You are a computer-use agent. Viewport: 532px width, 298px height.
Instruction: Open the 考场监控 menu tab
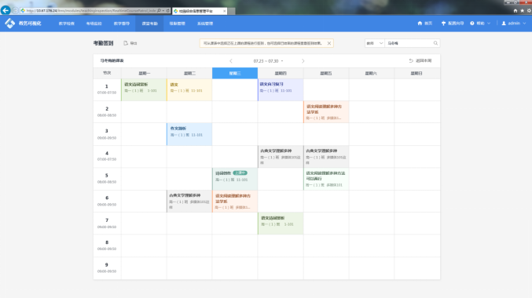point(94,24)
